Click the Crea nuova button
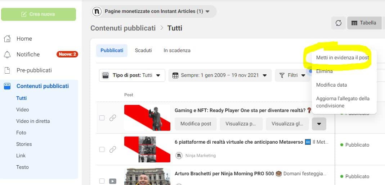Image resolution: width=385 pixels, height=185 pixels. click(x=39, y=14)
